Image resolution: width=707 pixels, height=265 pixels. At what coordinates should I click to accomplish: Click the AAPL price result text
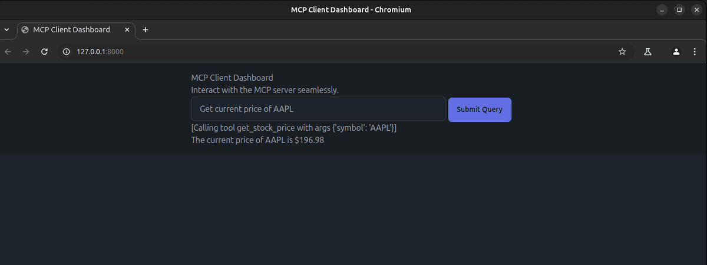(x=257, y=141)
